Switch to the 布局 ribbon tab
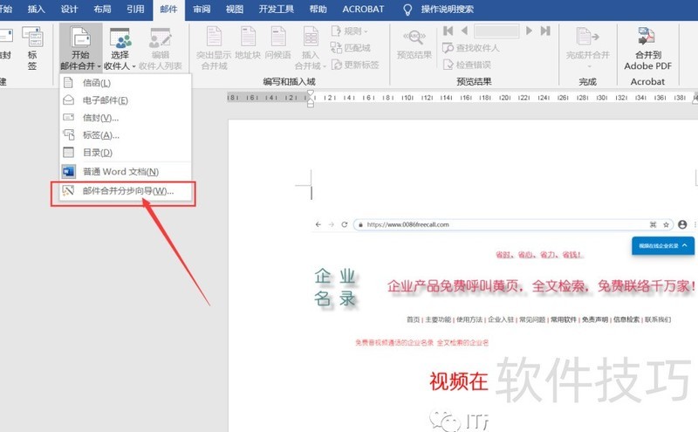The width and height of the screenshot is (698, 432). tap(102, 9)
